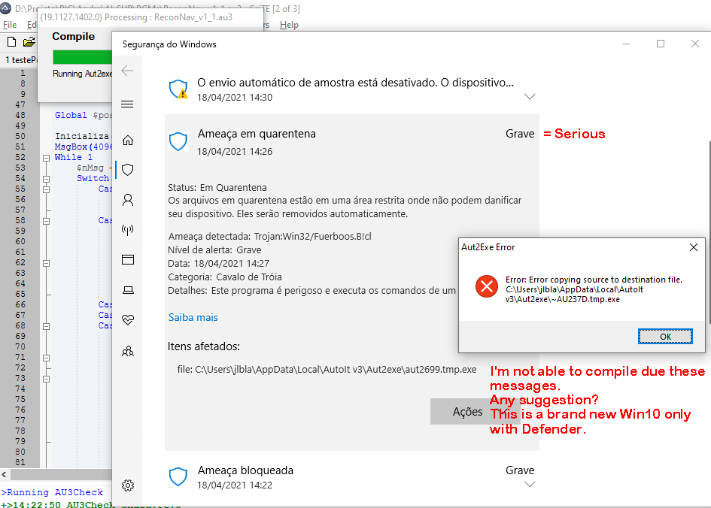Click the Open file folder icon in SciTE
Screen dimensions: 711x508
(29, 42)
